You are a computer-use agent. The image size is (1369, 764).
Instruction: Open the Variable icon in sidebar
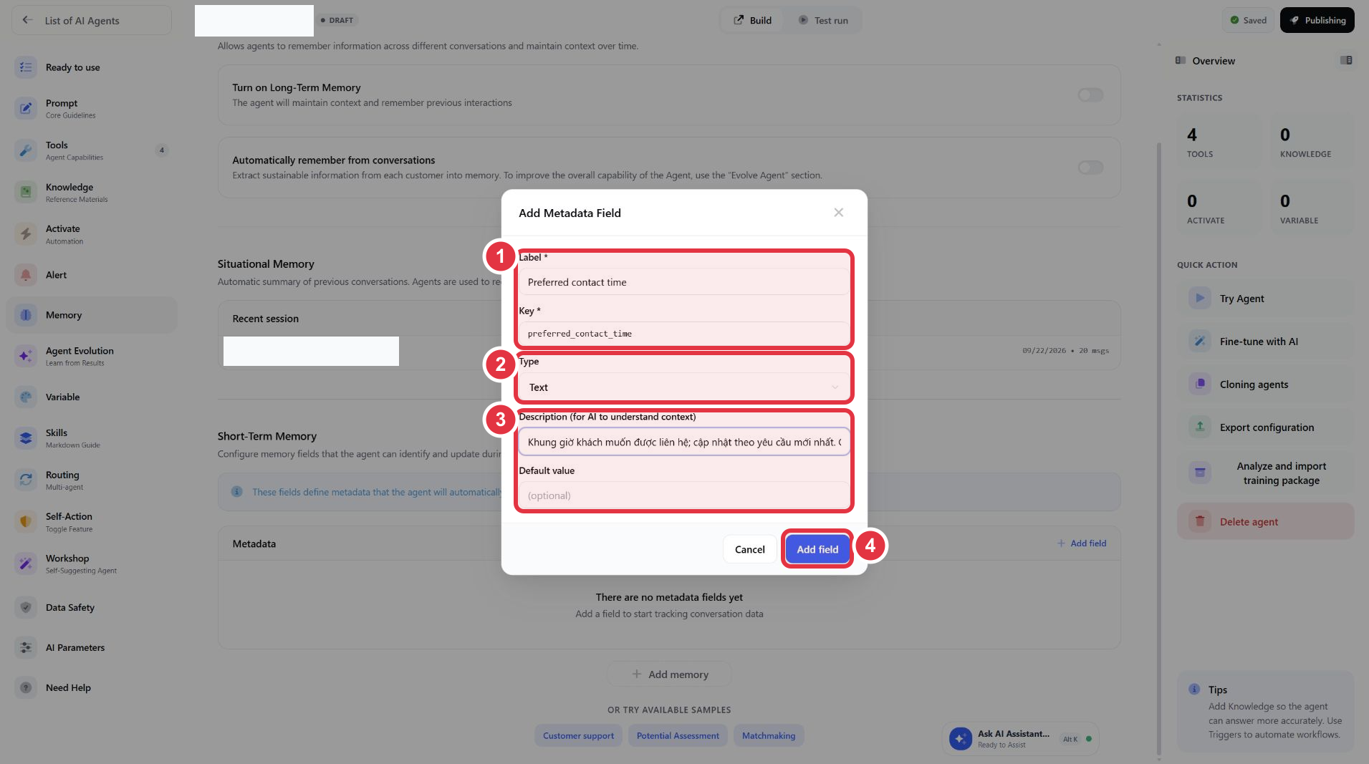click(26, 397)
